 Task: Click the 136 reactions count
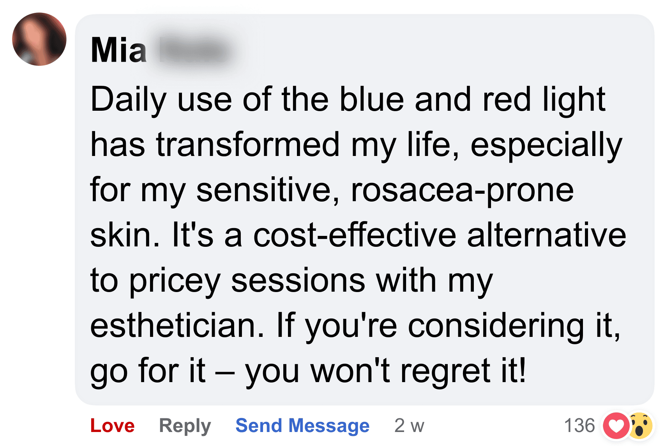(579, 426)
